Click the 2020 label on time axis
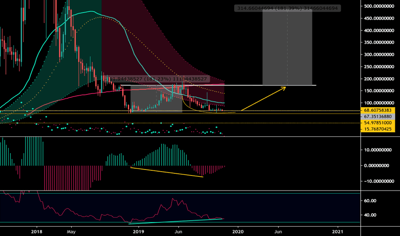The image size is (400, 236). [x=238, y=232]
